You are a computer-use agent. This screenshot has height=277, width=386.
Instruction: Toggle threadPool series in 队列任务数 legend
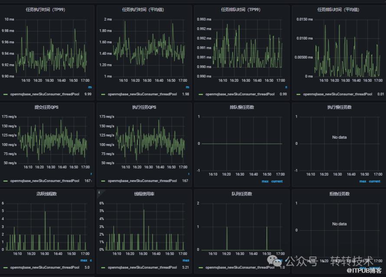pyautogui.click(x=240, y=267)
